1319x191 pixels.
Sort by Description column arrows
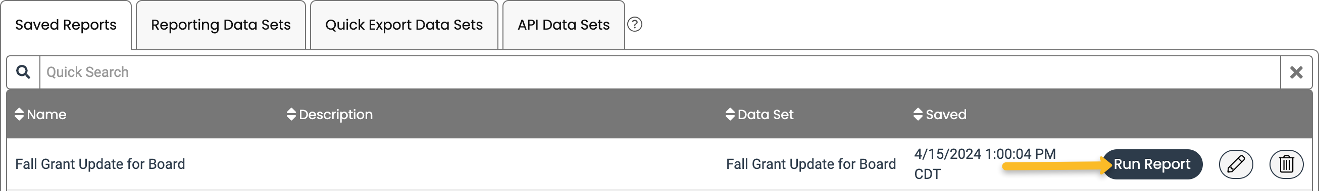(291, 114)
